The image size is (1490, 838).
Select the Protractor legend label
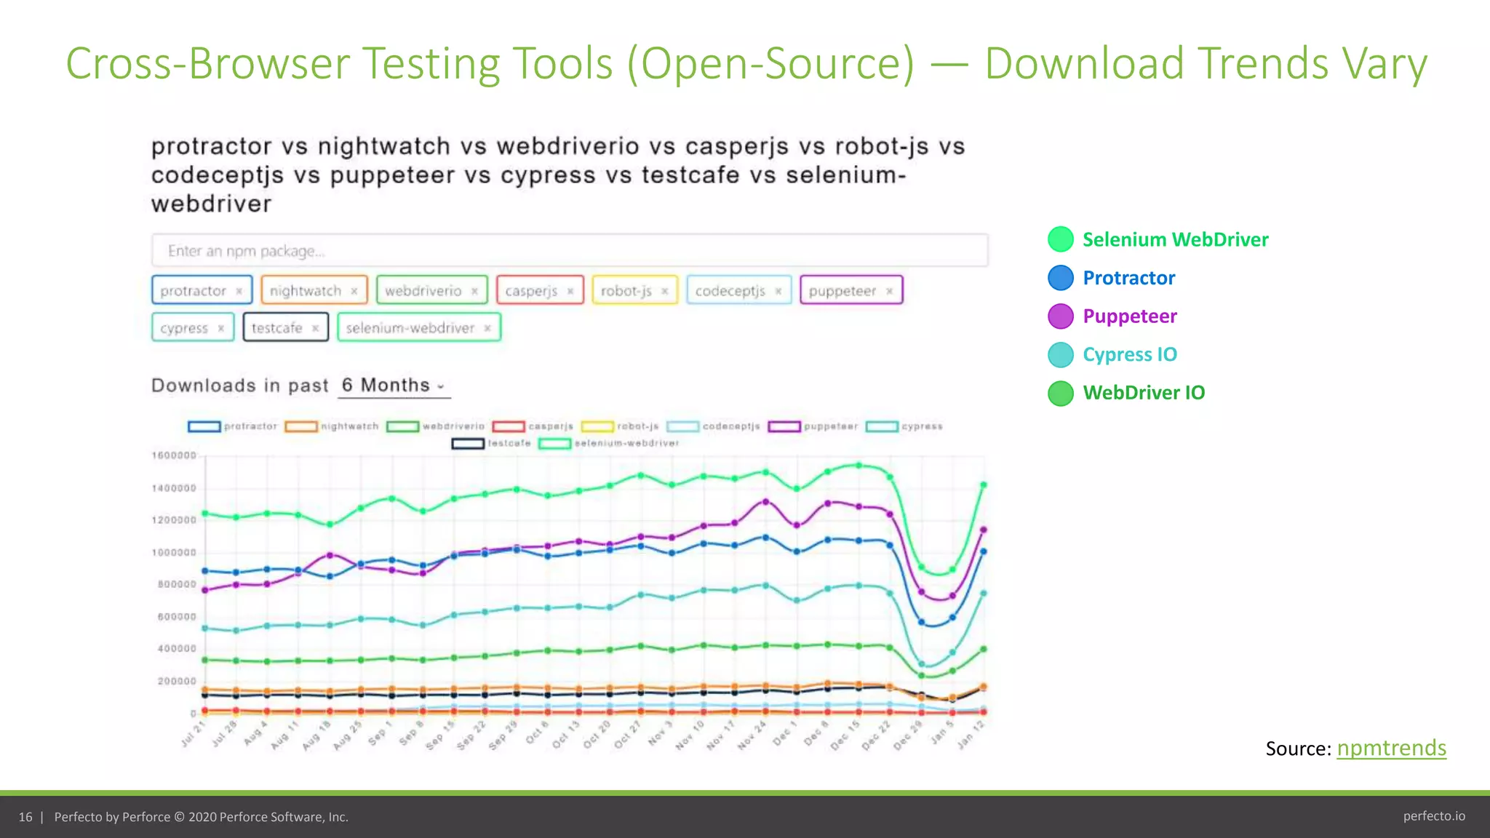click(x=1129, y=278)
